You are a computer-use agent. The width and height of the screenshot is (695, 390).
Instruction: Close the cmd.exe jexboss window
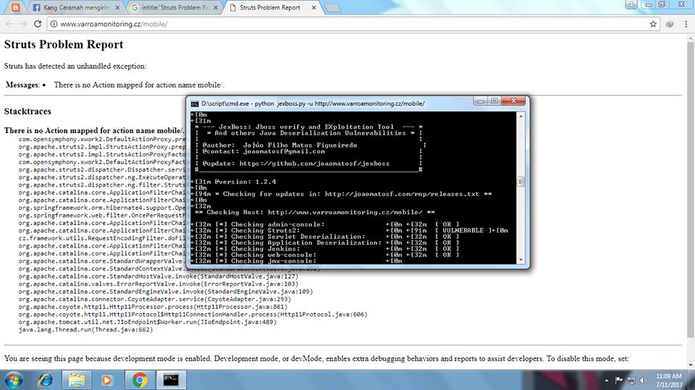513,101
